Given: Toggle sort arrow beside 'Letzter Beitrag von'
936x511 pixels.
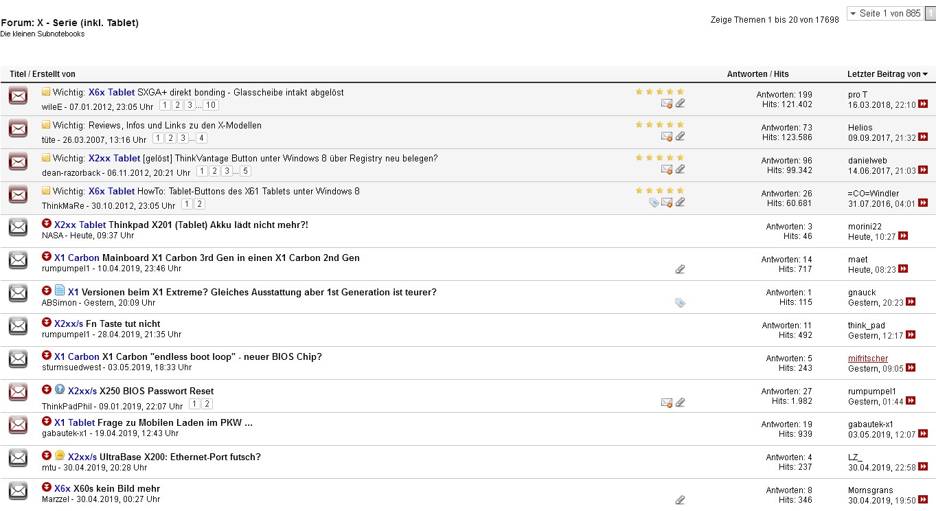Looking at the screenshot, I should click(x=925, y=74).
